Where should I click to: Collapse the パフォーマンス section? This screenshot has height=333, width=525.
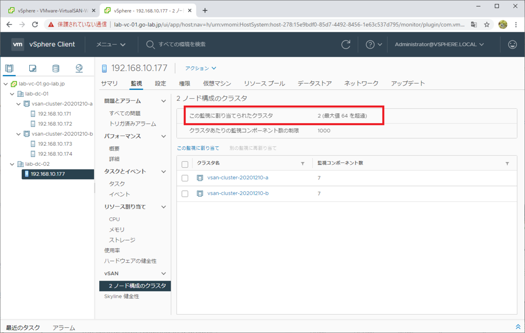[164, 137]
